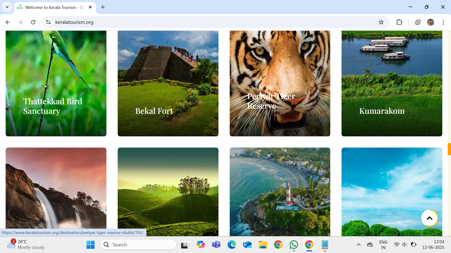Bookmark this page with the star icon
Viewport: 451px width, 253px height.
point(381,22)
